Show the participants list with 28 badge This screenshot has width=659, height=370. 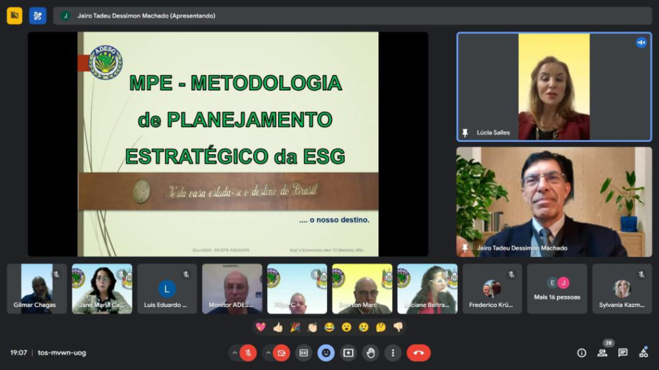coord(602,353)
